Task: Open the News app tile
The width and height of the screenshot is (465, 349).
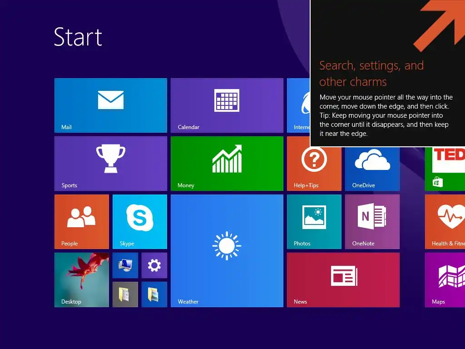Action: click(343, 280)
